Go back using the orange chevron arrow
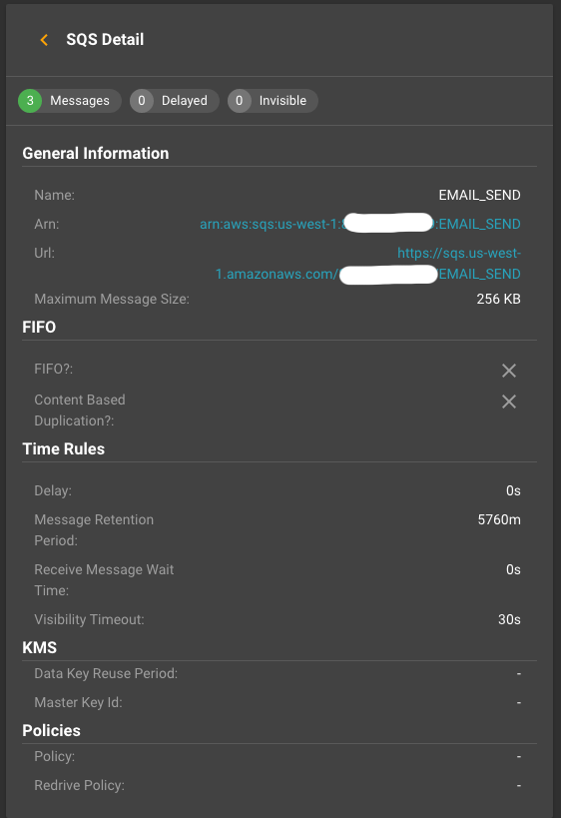This screenshot has width=561, height=818. click(x=44, y=40)
